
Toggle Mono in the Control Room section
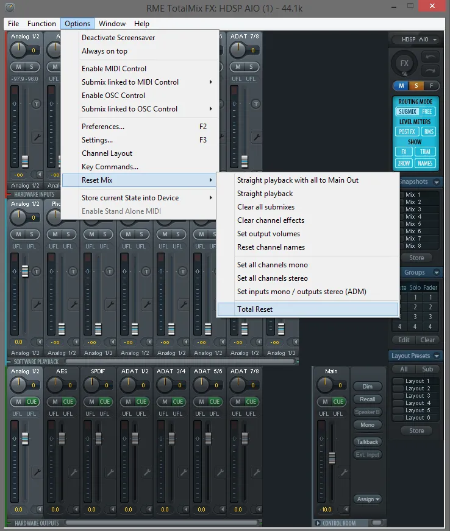(x=367, y=424)
